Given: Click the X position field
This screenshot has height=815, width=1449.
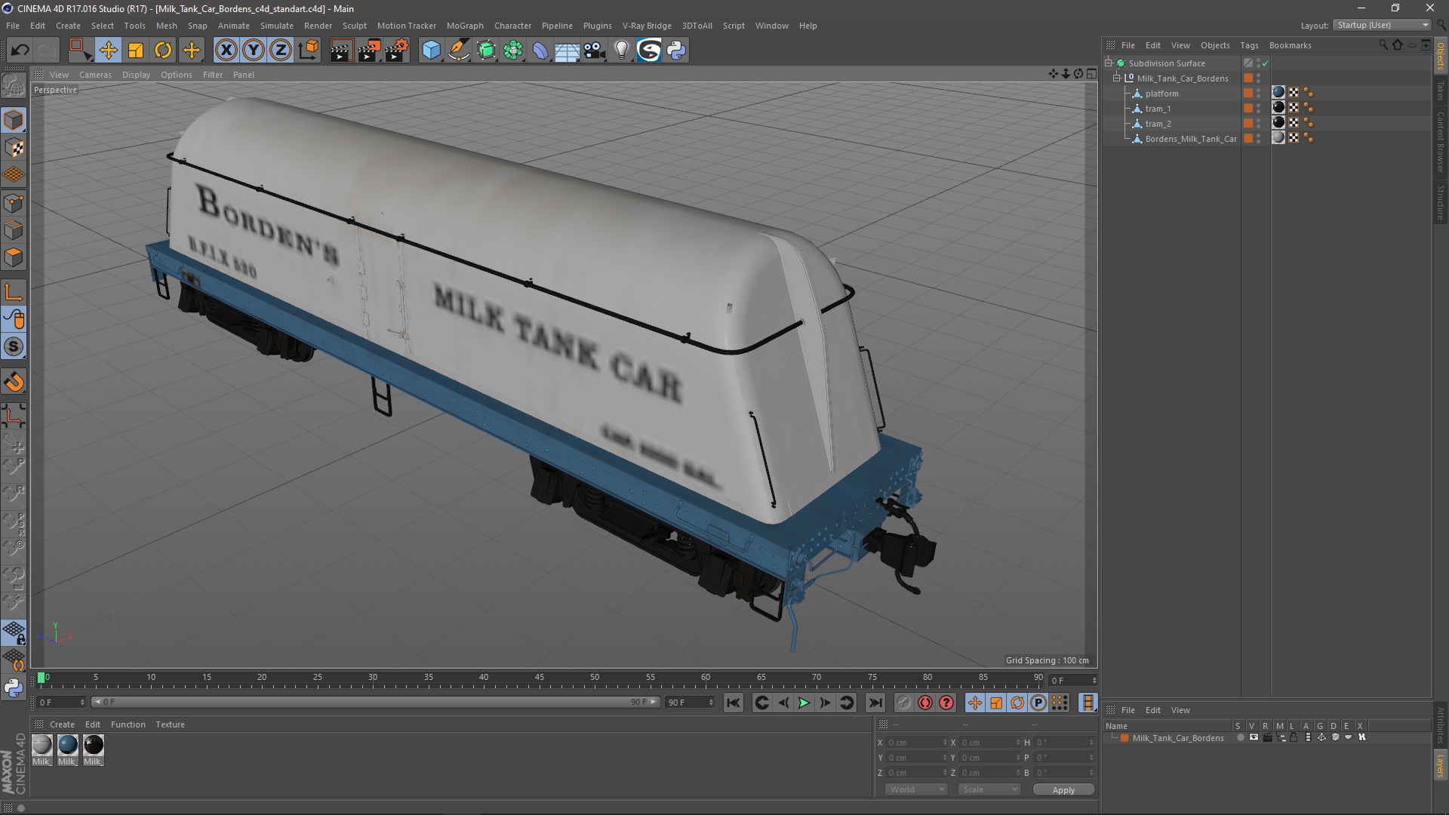Looking at the screenshot, I should point(916,743).
